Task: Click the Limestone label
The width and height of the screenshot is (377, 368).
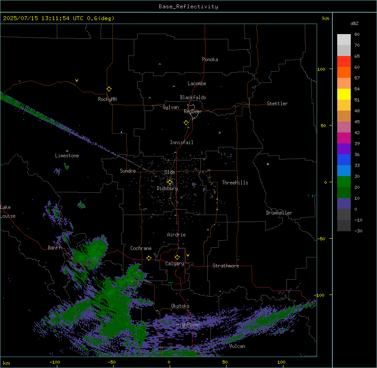Action: point(67,156)
